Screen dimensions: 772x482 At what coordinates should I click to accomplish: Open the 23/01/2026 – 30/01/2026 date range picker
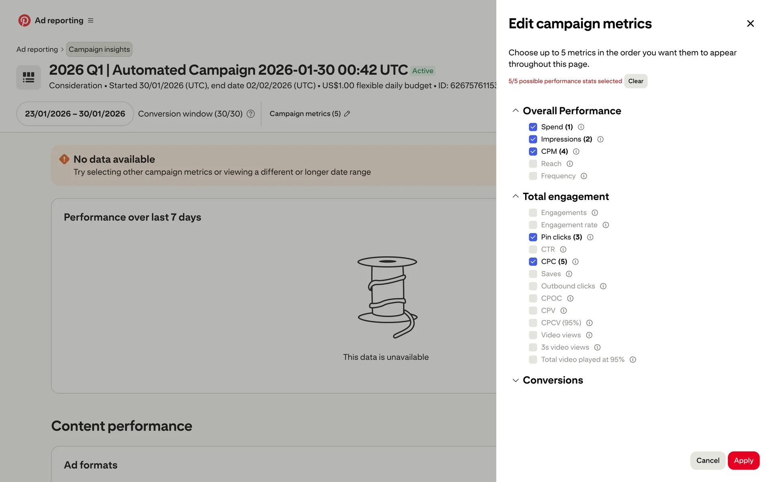[75, 114]
